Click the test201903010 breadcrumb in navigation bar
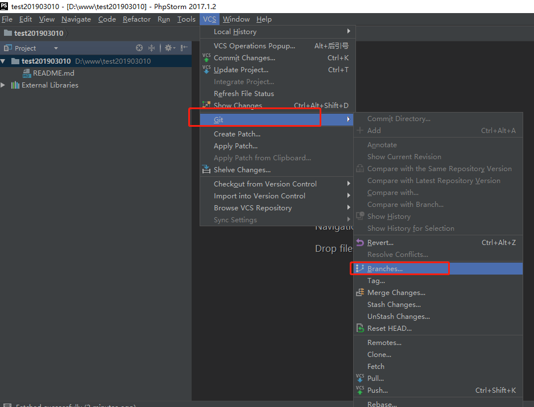534x407 pixels. tap(39, 33)
